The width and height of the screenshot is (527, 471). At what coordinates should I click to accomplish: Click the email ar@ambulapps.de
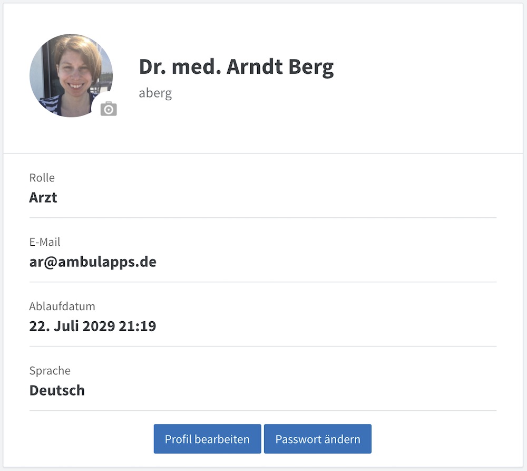(x=93, y=262)
